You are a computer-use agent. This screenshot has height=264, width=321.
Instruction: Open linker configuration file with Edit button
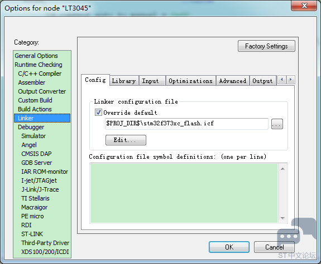click(x=126, y=140)
